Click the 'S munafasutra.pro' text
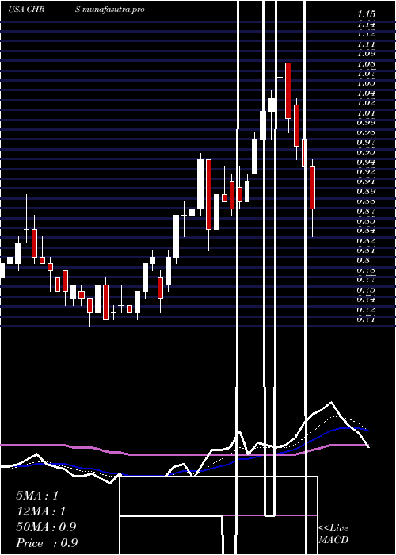The height and width of the screenshot is (555, 396). (110, 10)
